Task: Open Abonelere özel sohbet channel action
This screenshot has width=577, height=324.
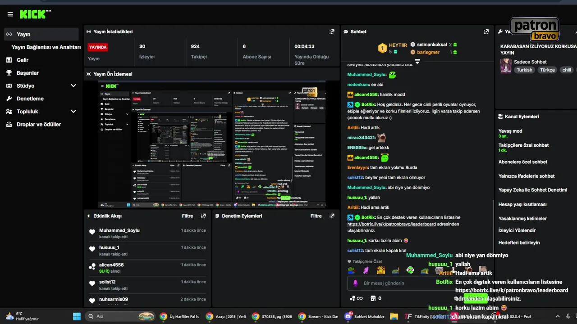Action: (522, 162)
